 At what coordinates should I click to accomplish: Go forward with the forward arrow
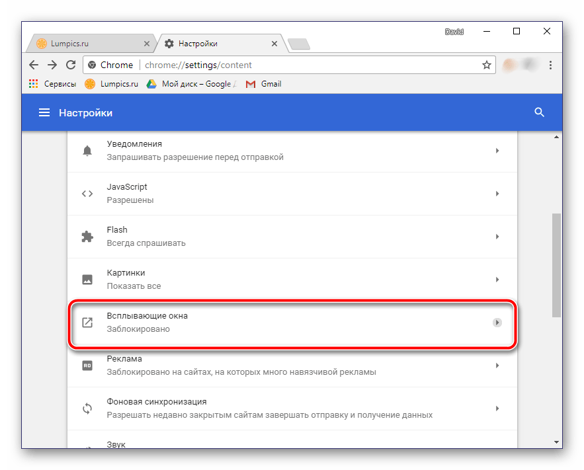(52, 65)
